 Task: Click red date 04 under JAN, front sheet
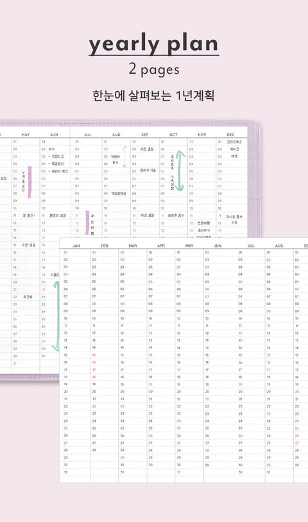(x=65, y=274)
